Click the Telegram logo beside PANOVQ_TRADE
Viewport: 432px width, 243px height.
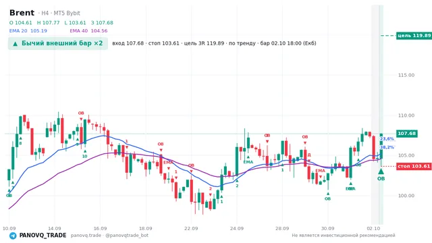pyautogui.click(x=13, y=236)
